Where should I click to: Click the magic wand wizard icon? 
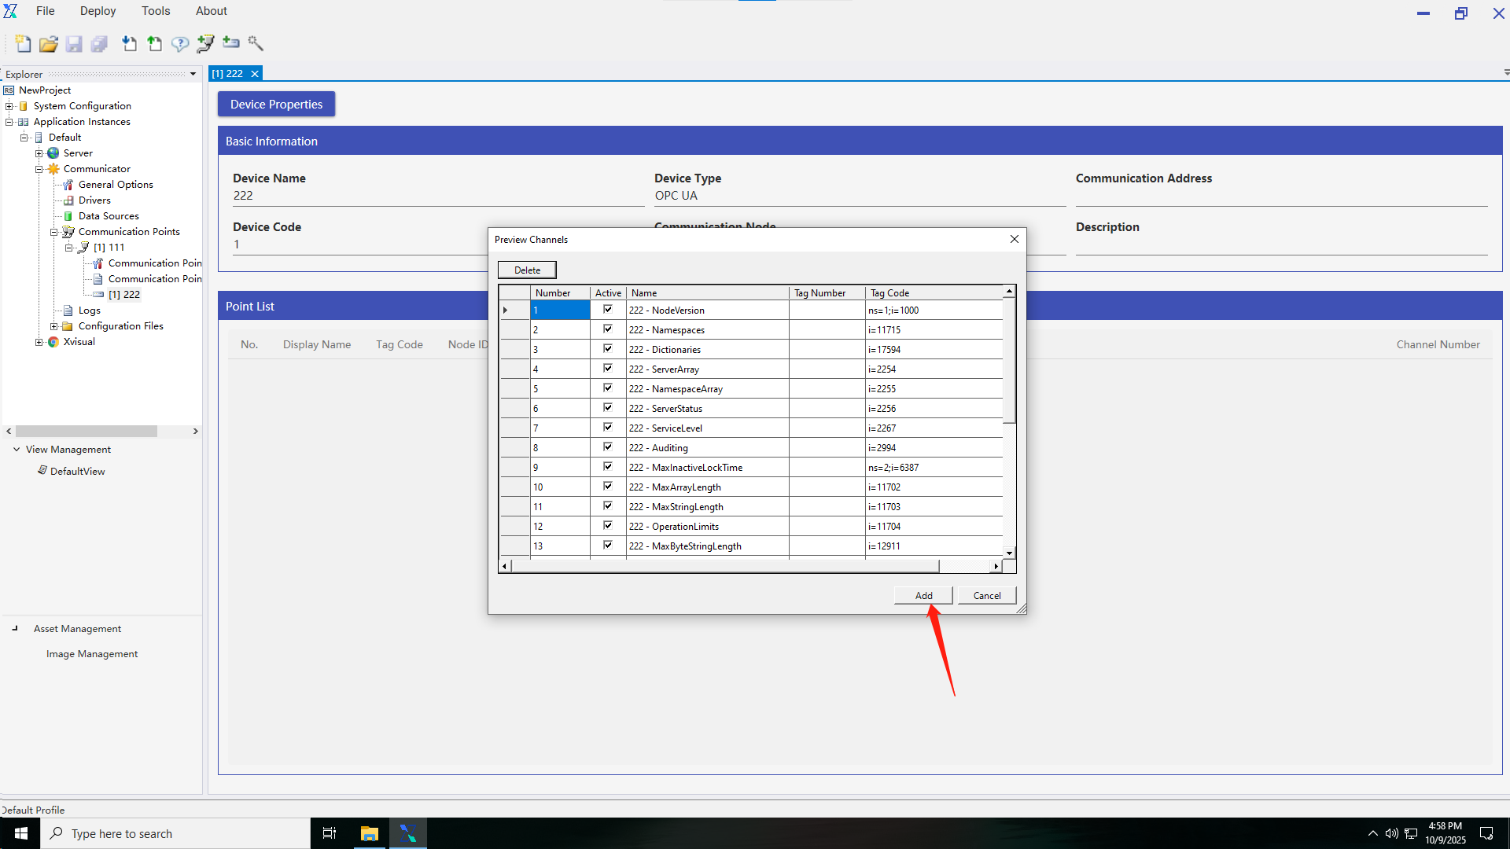click(256, 43)
